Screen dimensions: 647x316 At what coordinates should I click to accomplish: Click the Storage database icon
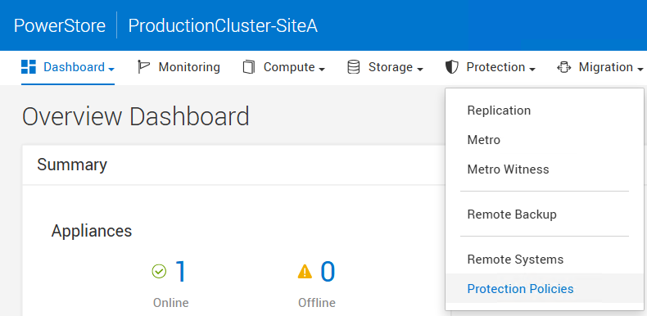point(354,67)
